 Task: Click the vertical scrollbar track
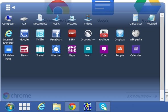162,57
